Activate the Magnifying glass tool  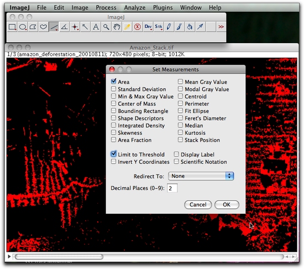(106, 27)
